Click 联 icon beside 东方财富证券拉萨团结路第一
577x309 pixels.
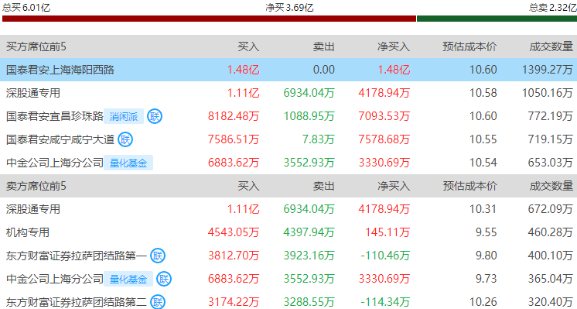click(x=158, y=256)
